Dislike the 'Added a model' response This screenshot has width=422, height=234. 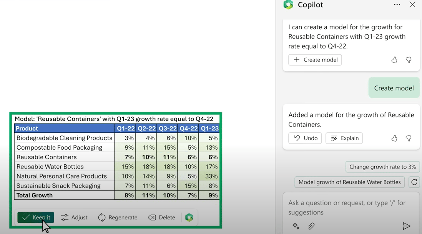[409, 138]
